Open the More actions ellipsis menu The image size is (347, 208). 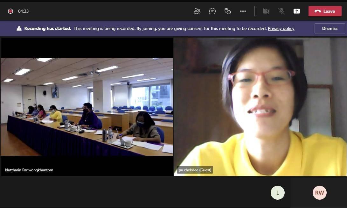pos(243,11)
